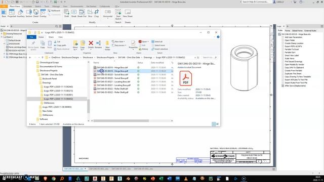Open Horizontal dropdown in Inventor ribbon
The width and height of the screenshot is (324, 182).
[x=108, y=19]
